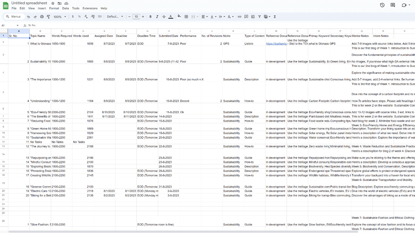Click the Google Sheets home icon

pyautogui.click(x=5, y=6)
